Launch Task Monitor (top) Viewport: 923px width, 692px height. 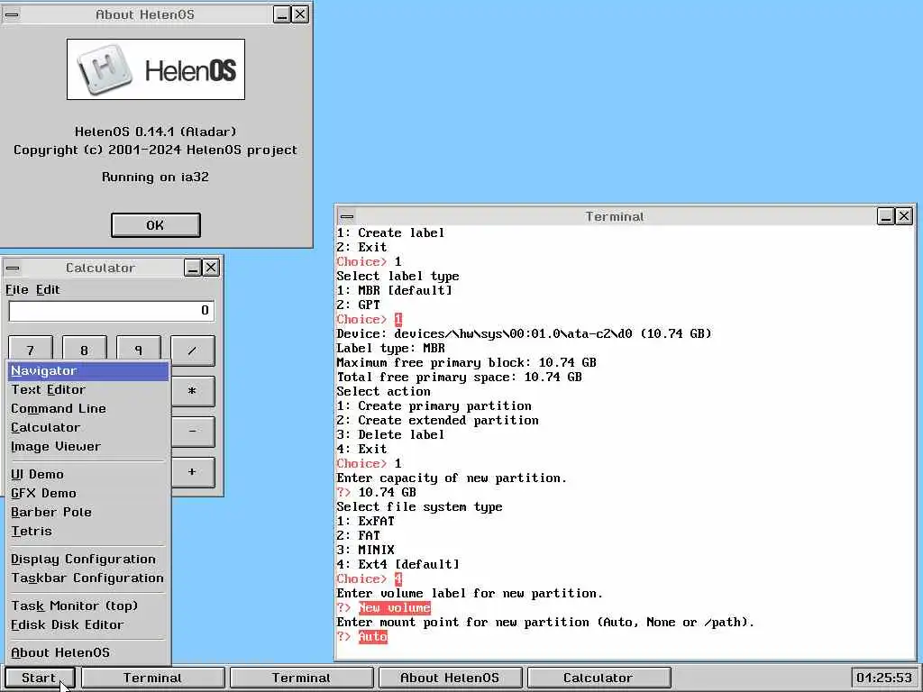pyautogui.click(x=88, y=605)
